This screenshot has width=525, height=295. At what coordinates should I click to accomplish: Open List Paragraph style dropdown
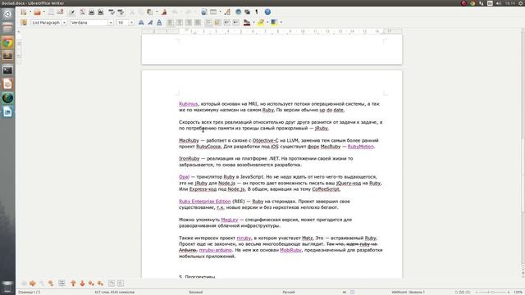click(64, 22)
